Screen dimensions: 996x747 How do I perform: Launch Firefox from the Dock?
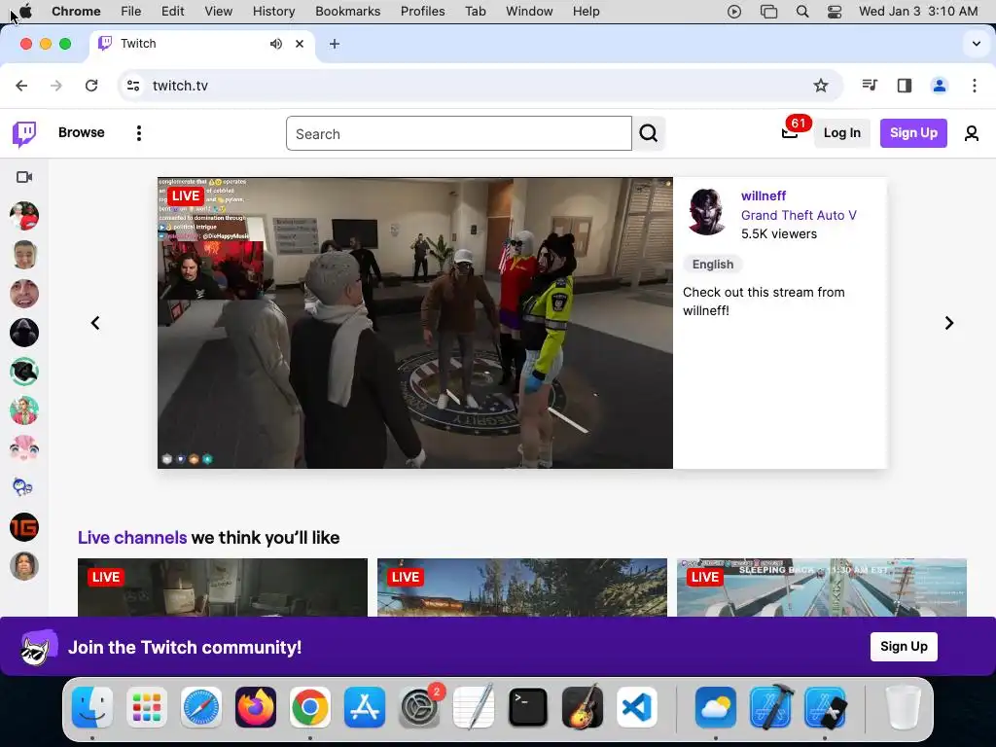pos(256,707)
